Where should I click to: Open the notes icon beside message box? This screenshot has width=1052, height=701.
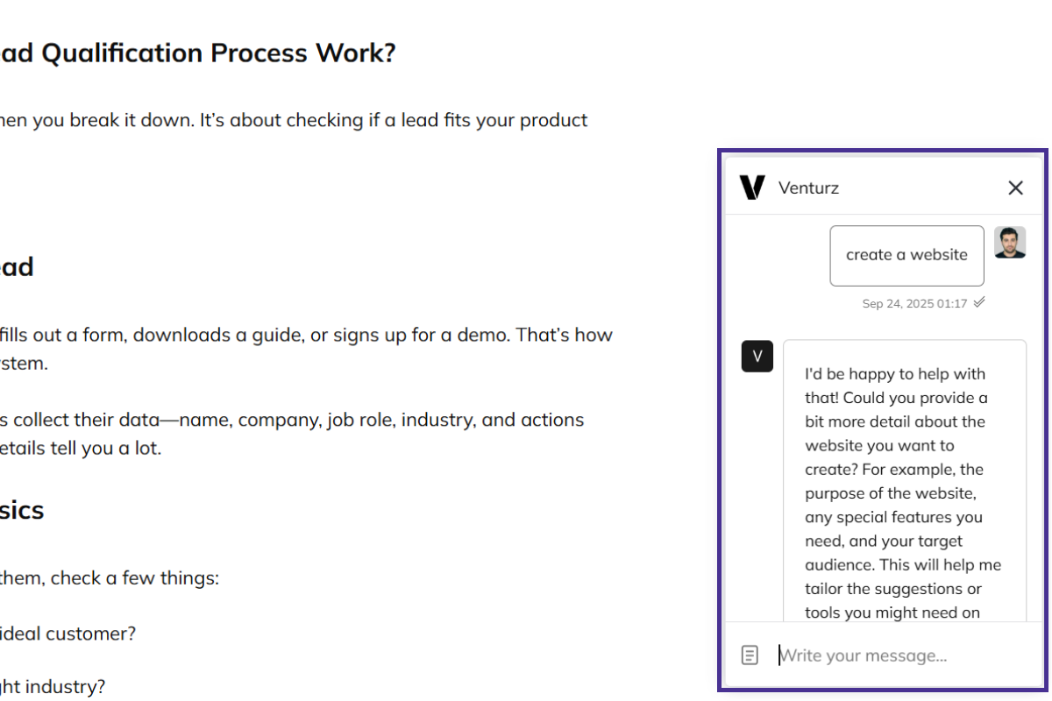click(750, 655)
